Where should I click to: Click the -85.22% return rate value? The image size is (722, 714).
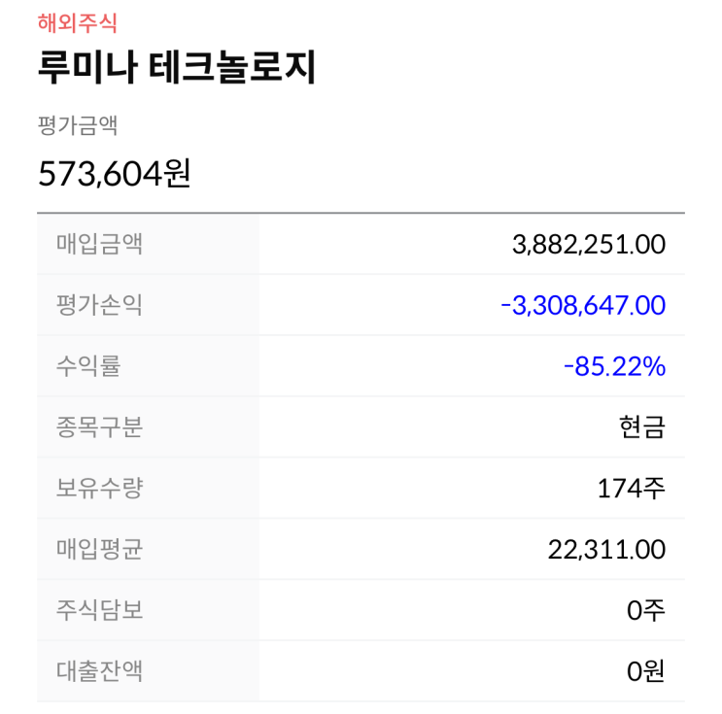[x=614, y=367]
